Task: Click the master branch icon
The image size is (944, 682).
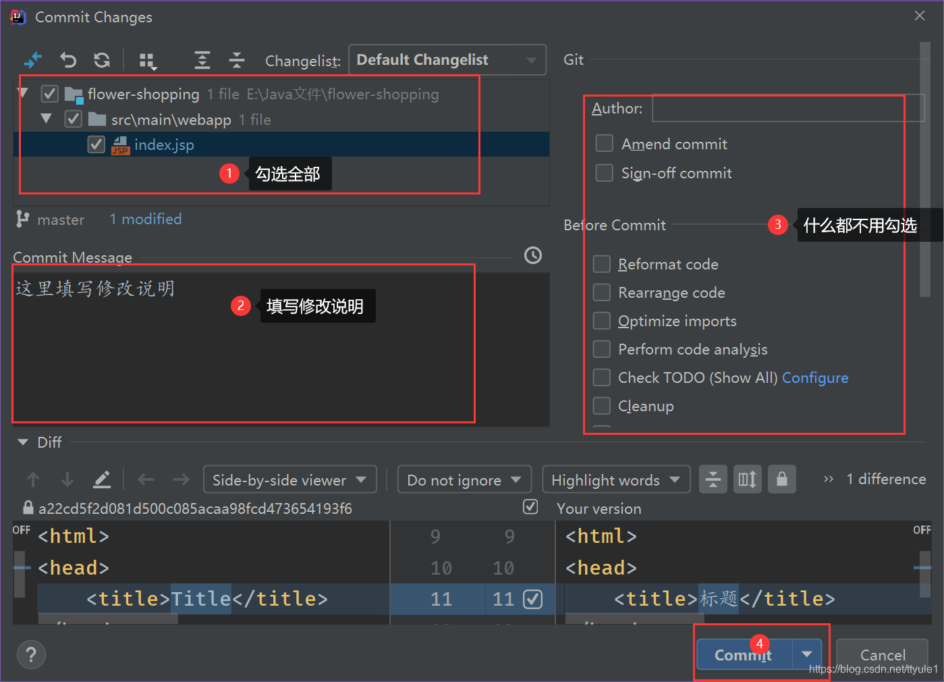Action: click(23, 219)
